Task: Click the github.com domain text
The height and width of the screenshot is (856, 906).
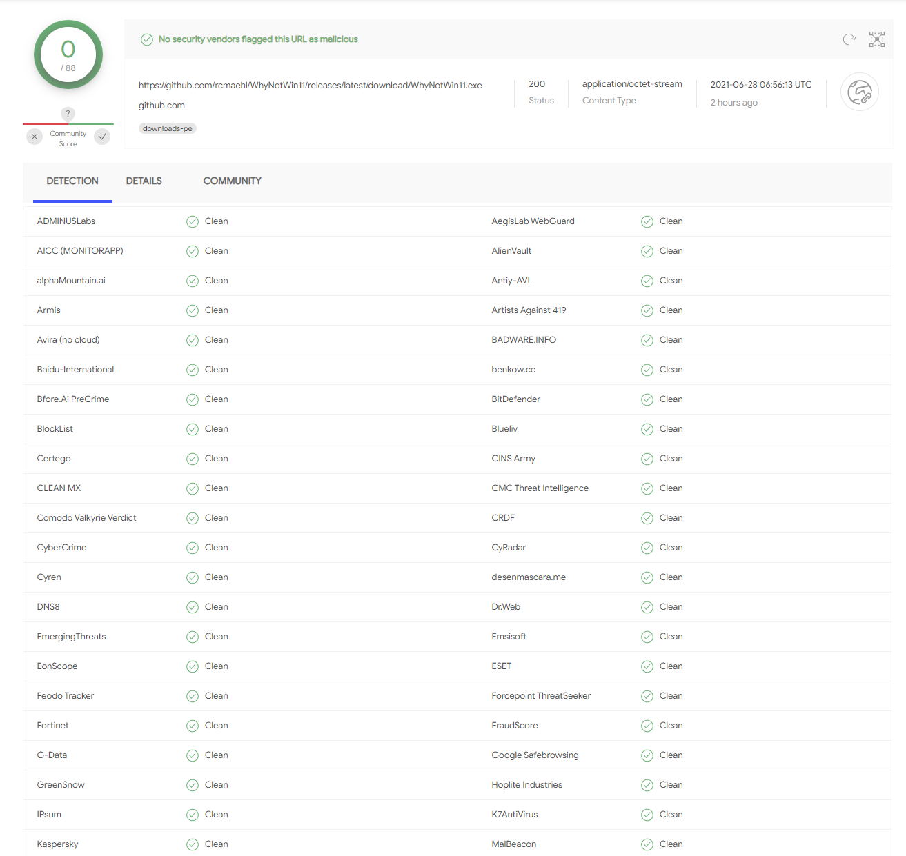Action: 161,106
